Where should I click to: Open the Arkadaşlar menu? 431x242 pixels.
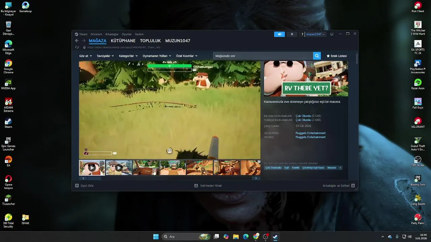(x=112, y=34)
